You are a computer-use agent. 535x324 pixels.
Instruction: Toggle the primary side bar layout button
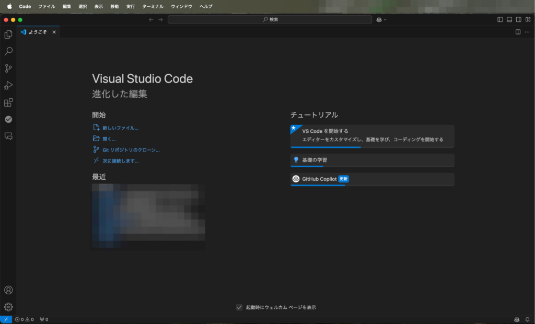click(x=500, y=19)
